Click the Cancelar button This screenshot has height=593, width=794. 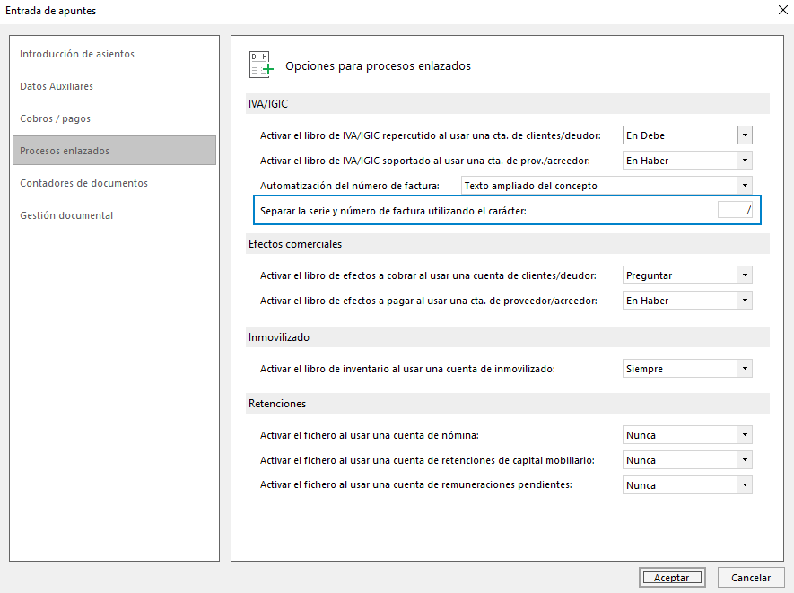(750, 578)
